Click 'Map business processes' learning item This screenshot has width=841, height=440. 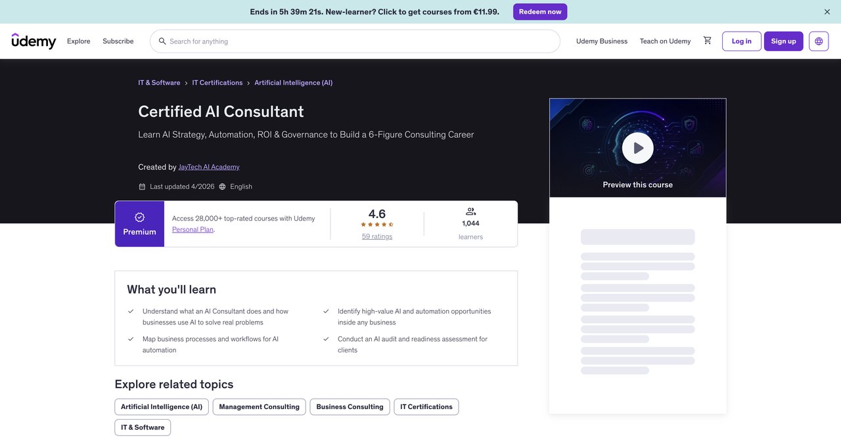point(210,345)
